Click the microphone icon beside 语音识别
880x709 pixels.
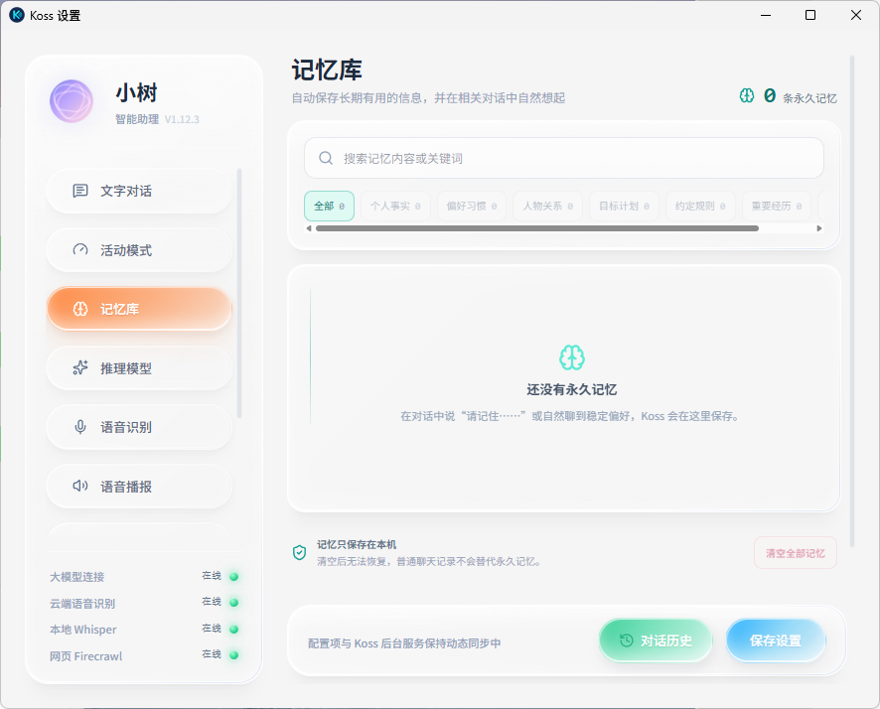80,427
